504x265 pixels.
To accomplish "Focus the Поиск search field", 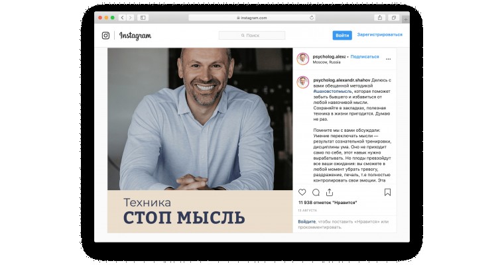I will (252, 35).
